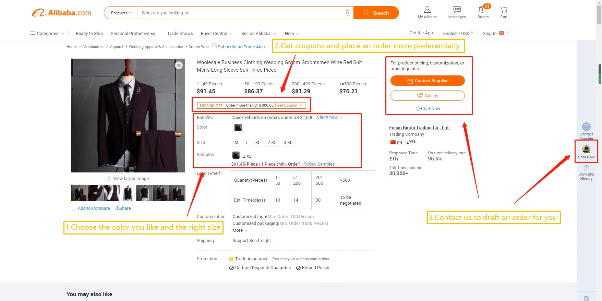Viewport: 602px width, 301px height.
Task: Click the Chat Now link under Call us
Action: pos(428,109)
